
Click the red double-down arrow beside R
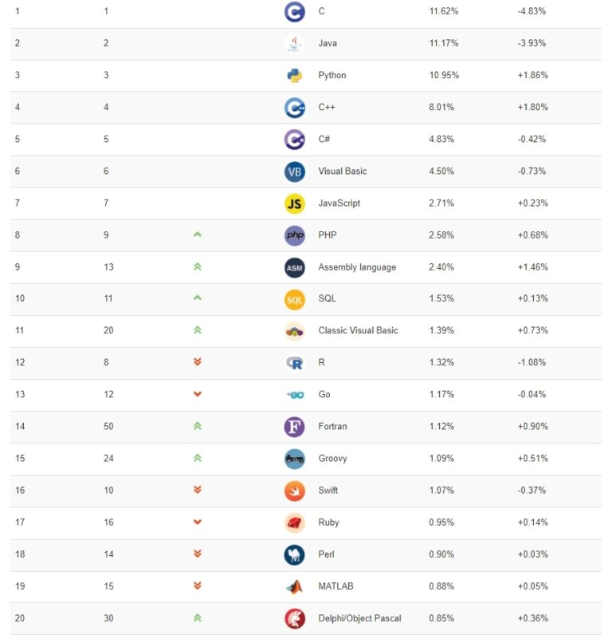(x=198, y=361)
